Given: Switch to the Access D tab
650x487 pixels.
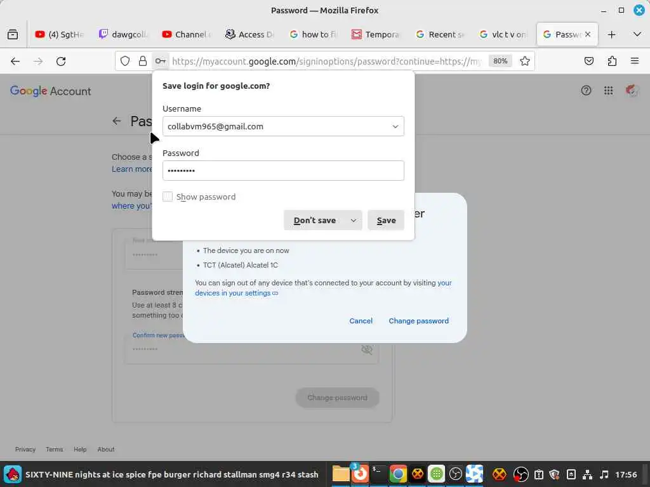Looking at the screenshot, I should pyautogui.click(x=250, y=34).
